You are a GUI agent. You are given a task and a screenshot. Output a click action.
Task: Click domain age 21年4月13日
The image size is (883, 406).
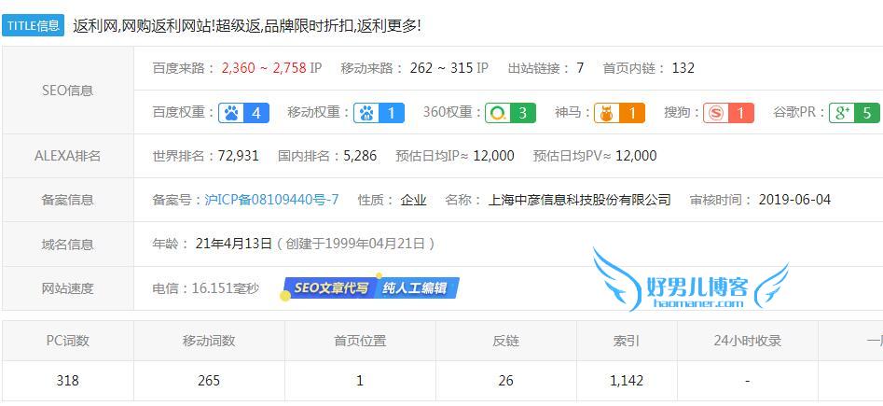234,244
